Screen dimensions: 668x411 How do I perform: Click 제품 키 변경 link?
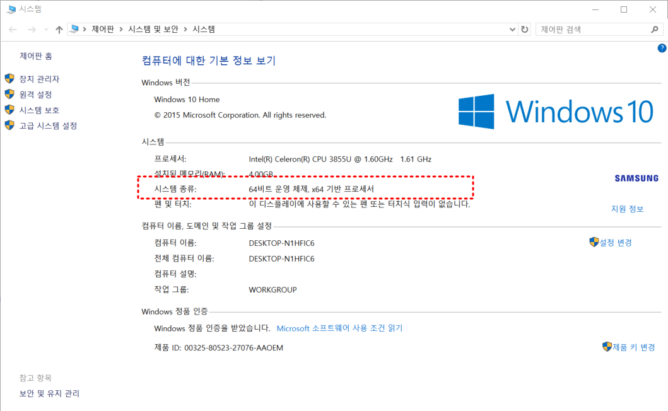pyautogui.click(x=633, y=347)
